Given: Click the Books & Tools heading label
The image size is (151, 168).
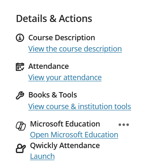Looking at the screenshot, I should pyautogui.click(x=53, y=95).
